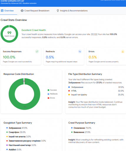Click the redirect arrow icon on Redirects card
Viewport: 126px width, 151px height.
(80, 51)
